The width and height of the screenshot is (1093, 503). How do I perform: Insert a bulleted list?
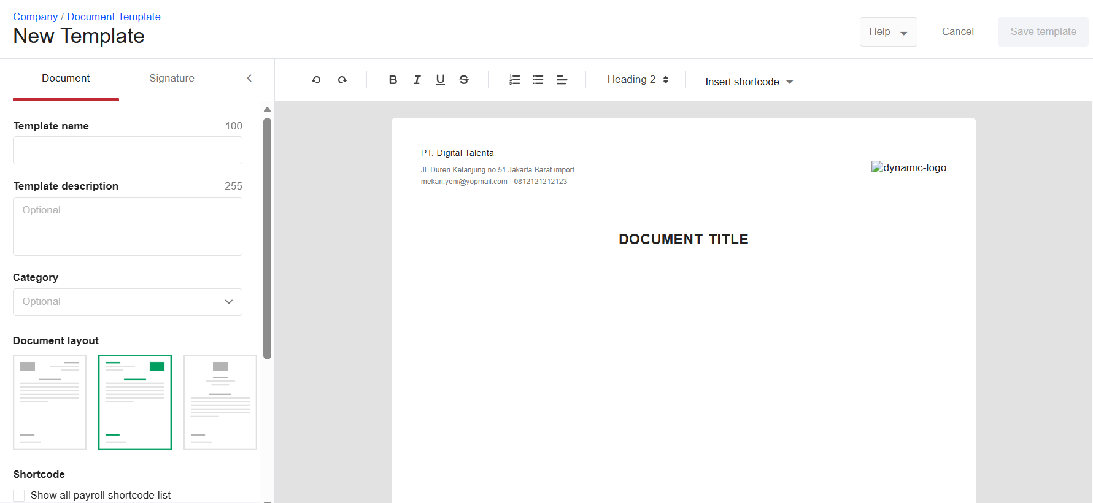538,80
